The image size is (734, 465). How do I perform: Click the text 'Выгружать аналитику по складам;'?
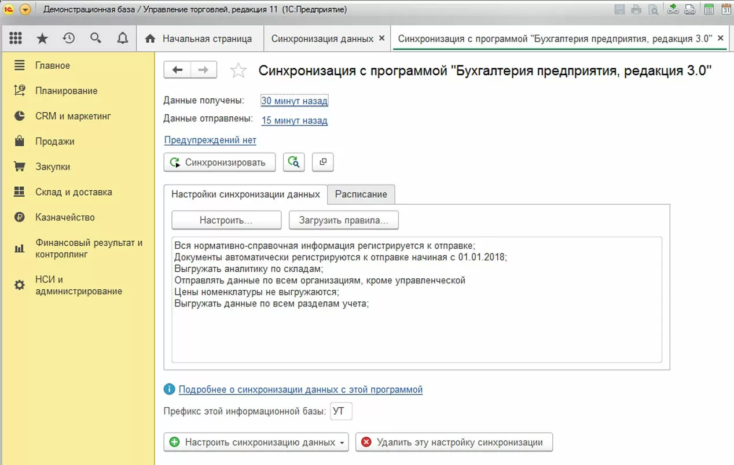tap(248, 269)
